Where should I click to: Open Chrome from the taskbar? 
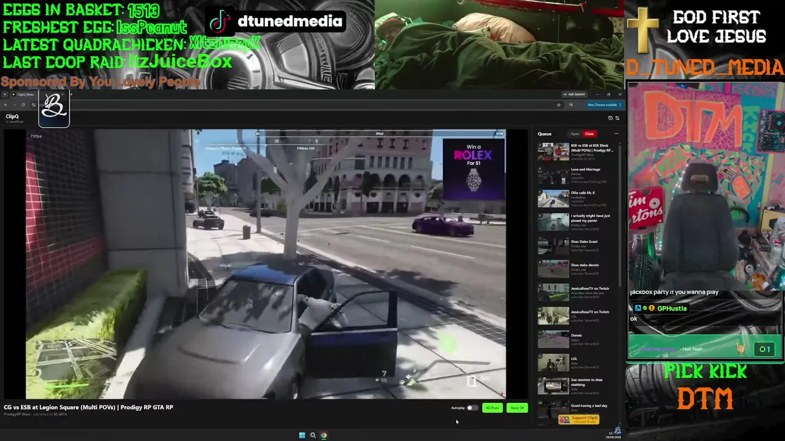coord(324,435)
